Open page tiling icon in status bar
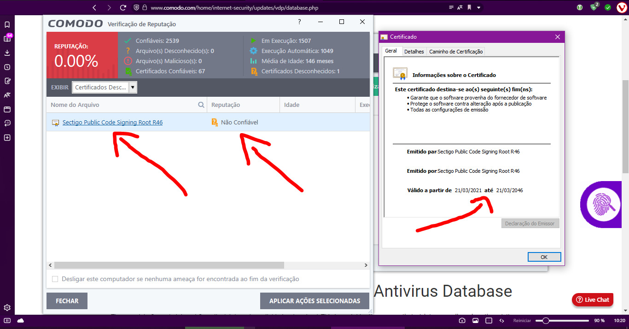 pyautogui.click(x=489, y=320)
